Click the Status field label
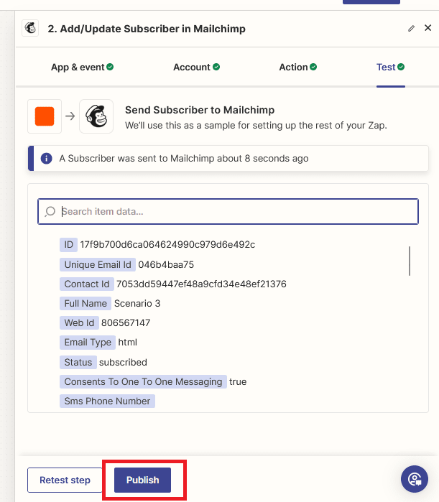 [x=78, y=362]
